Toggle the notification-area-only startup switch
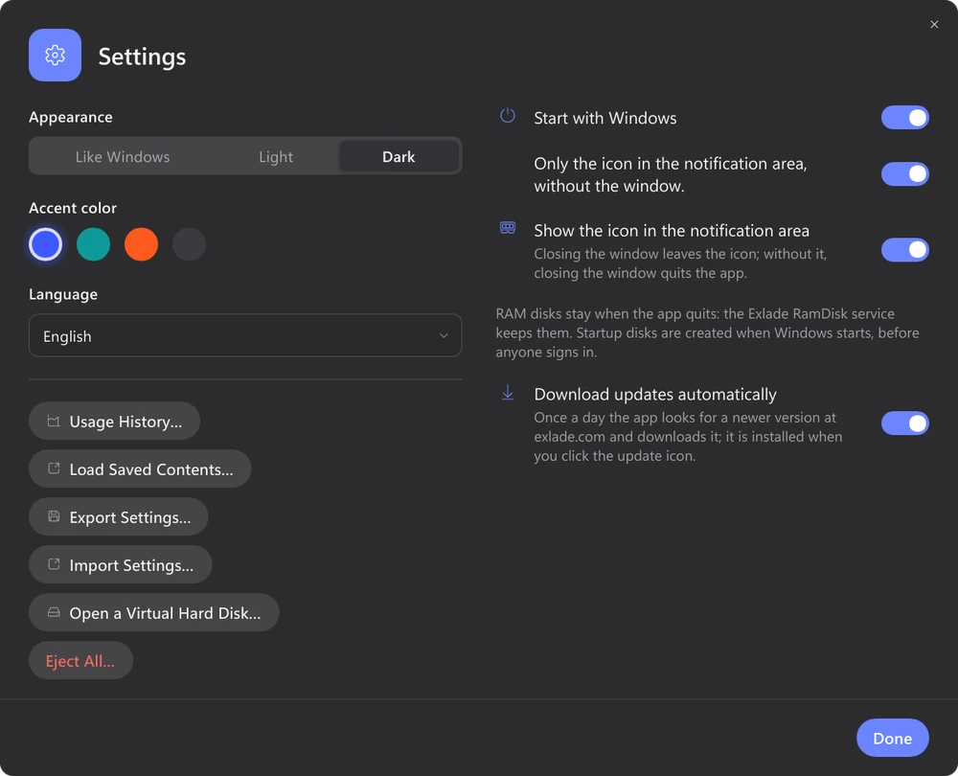958x776 pixels. point(905,174)
